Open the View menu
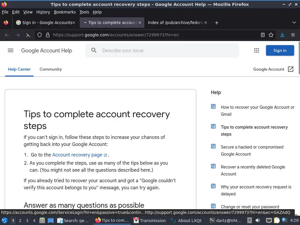The width and height of the screenshot is (300, 225). pos(28,12)
